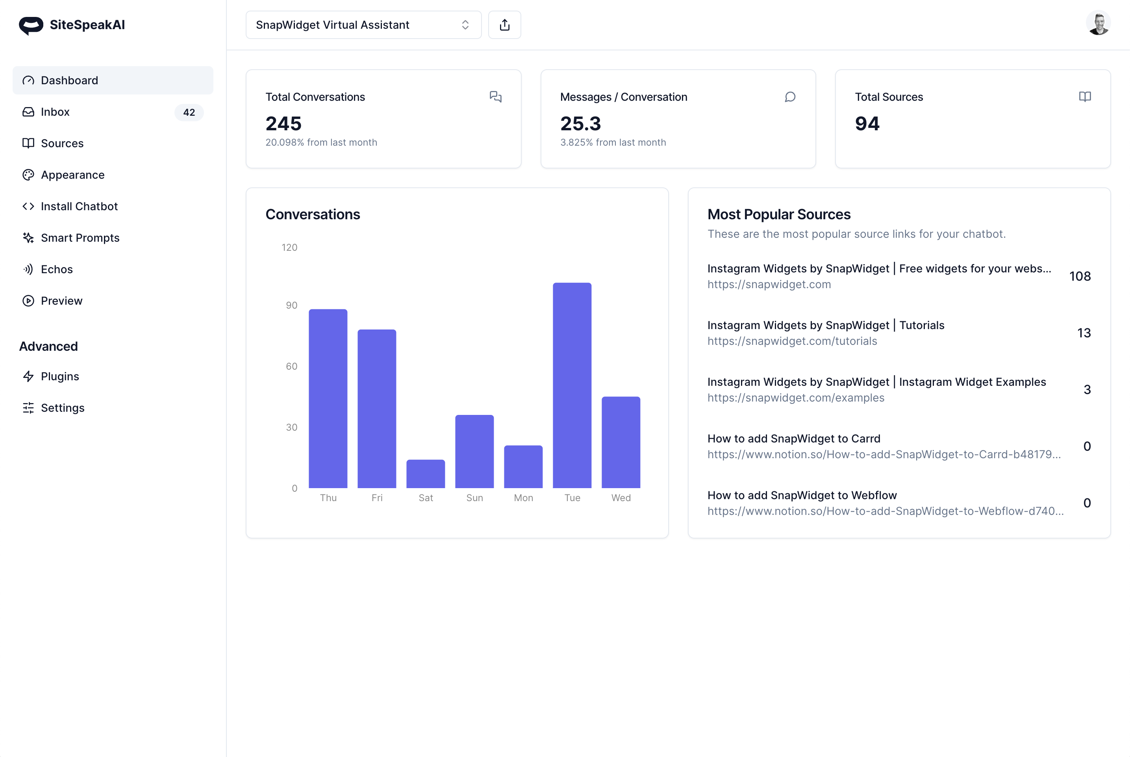Viewport: 1130px width, 757px height.
Task: Open the SnapWidget Virtual Assistant chatbot selector
Action: [x=363, y=25]
